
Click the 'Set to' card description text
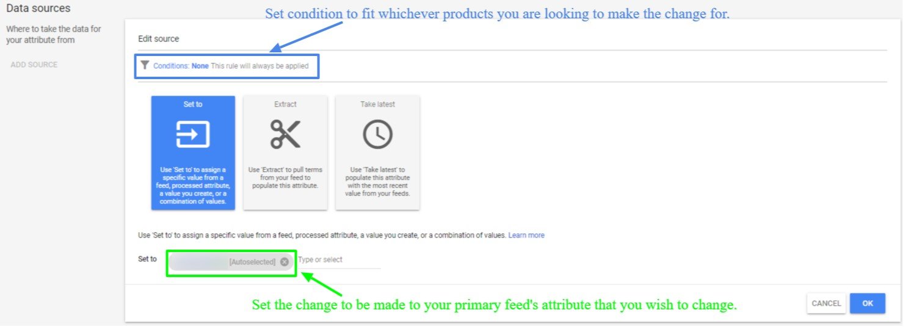(193, 185)
